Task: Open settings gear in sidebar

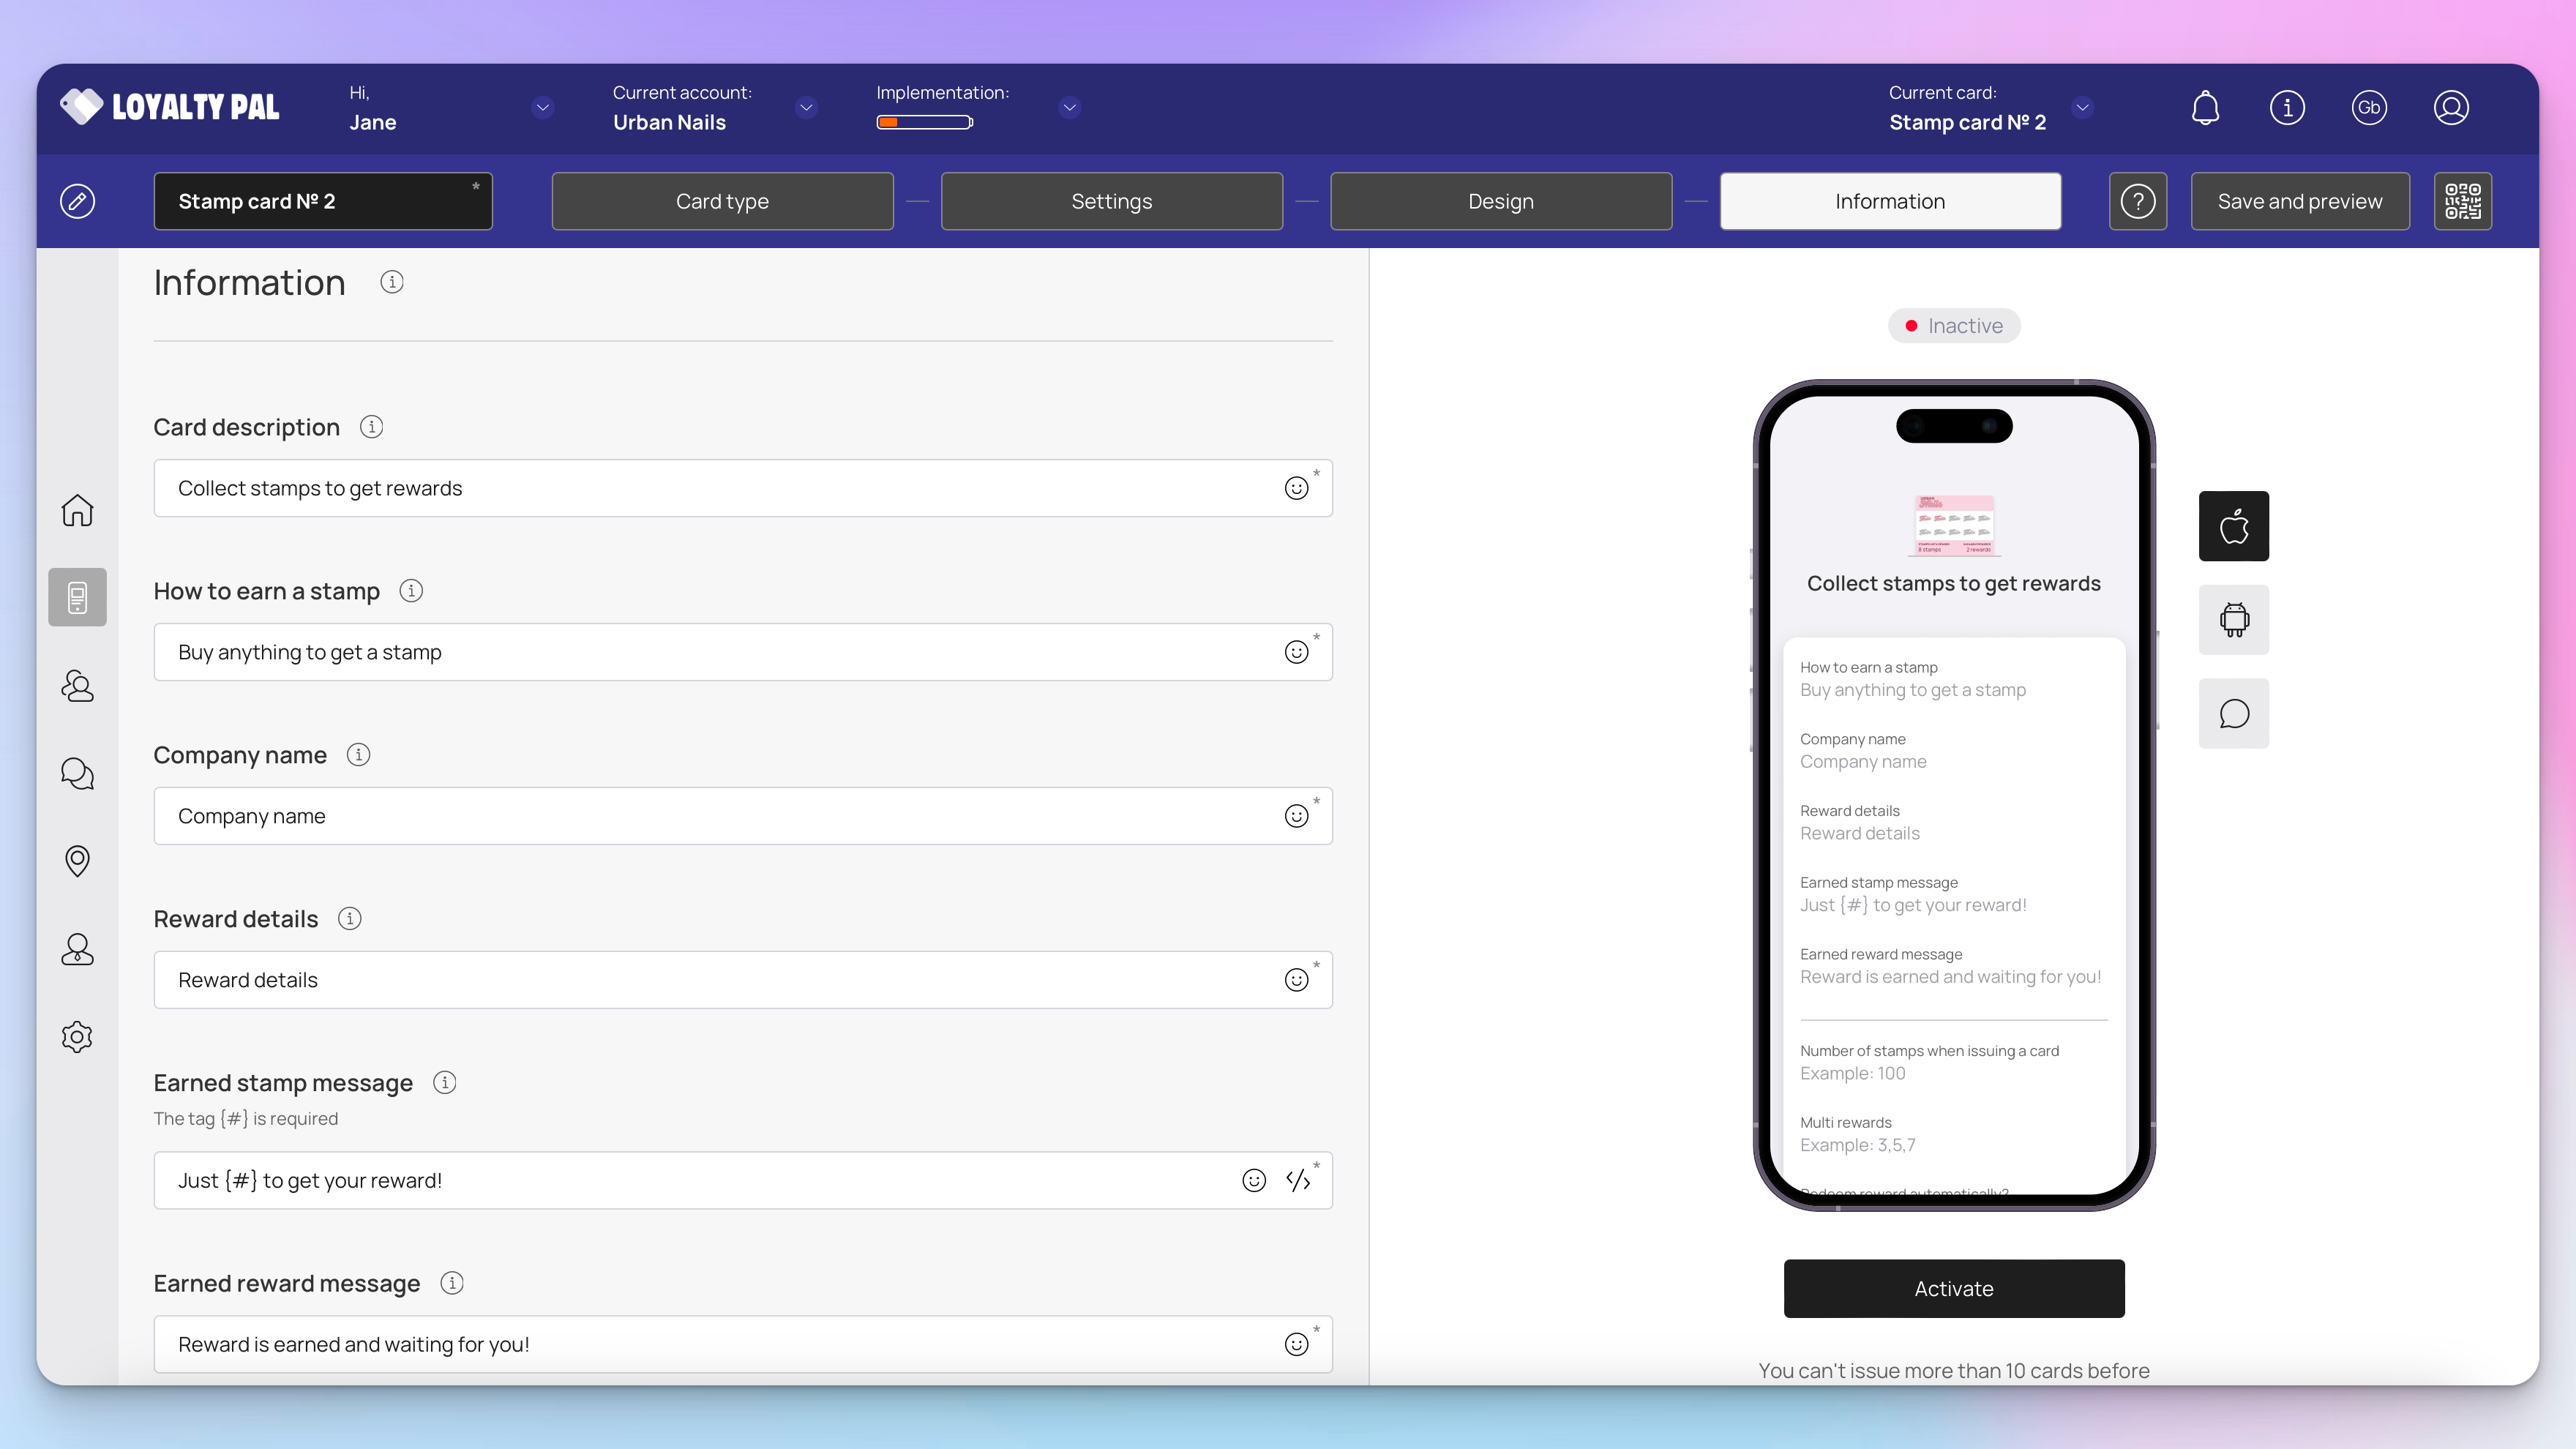Action: click(77, 1036)
